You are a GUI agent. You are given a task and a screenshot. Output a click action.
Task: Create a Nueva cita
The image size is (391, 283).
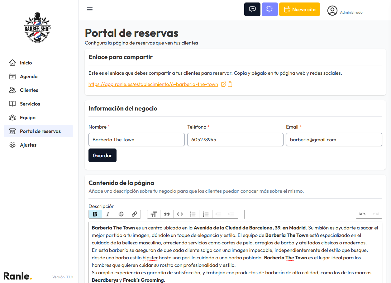tap(299, 9)
